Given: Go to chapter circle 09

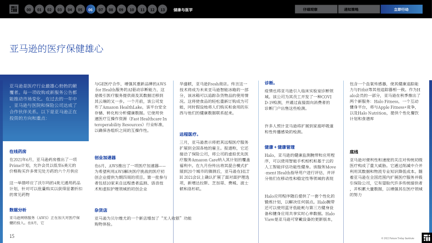Looking at the screenshot, I should point(121,9).
